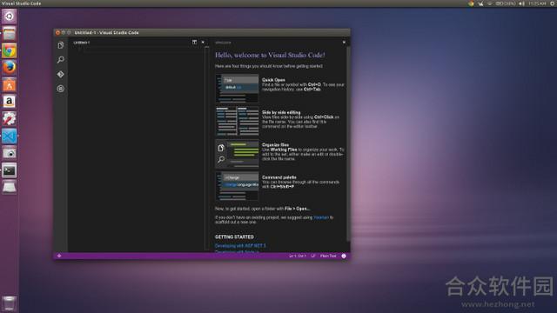Click the welcome pane vertical scrollbar
Image resolution: width=557 pixels, height=313 pixels.
pos(348,143)
